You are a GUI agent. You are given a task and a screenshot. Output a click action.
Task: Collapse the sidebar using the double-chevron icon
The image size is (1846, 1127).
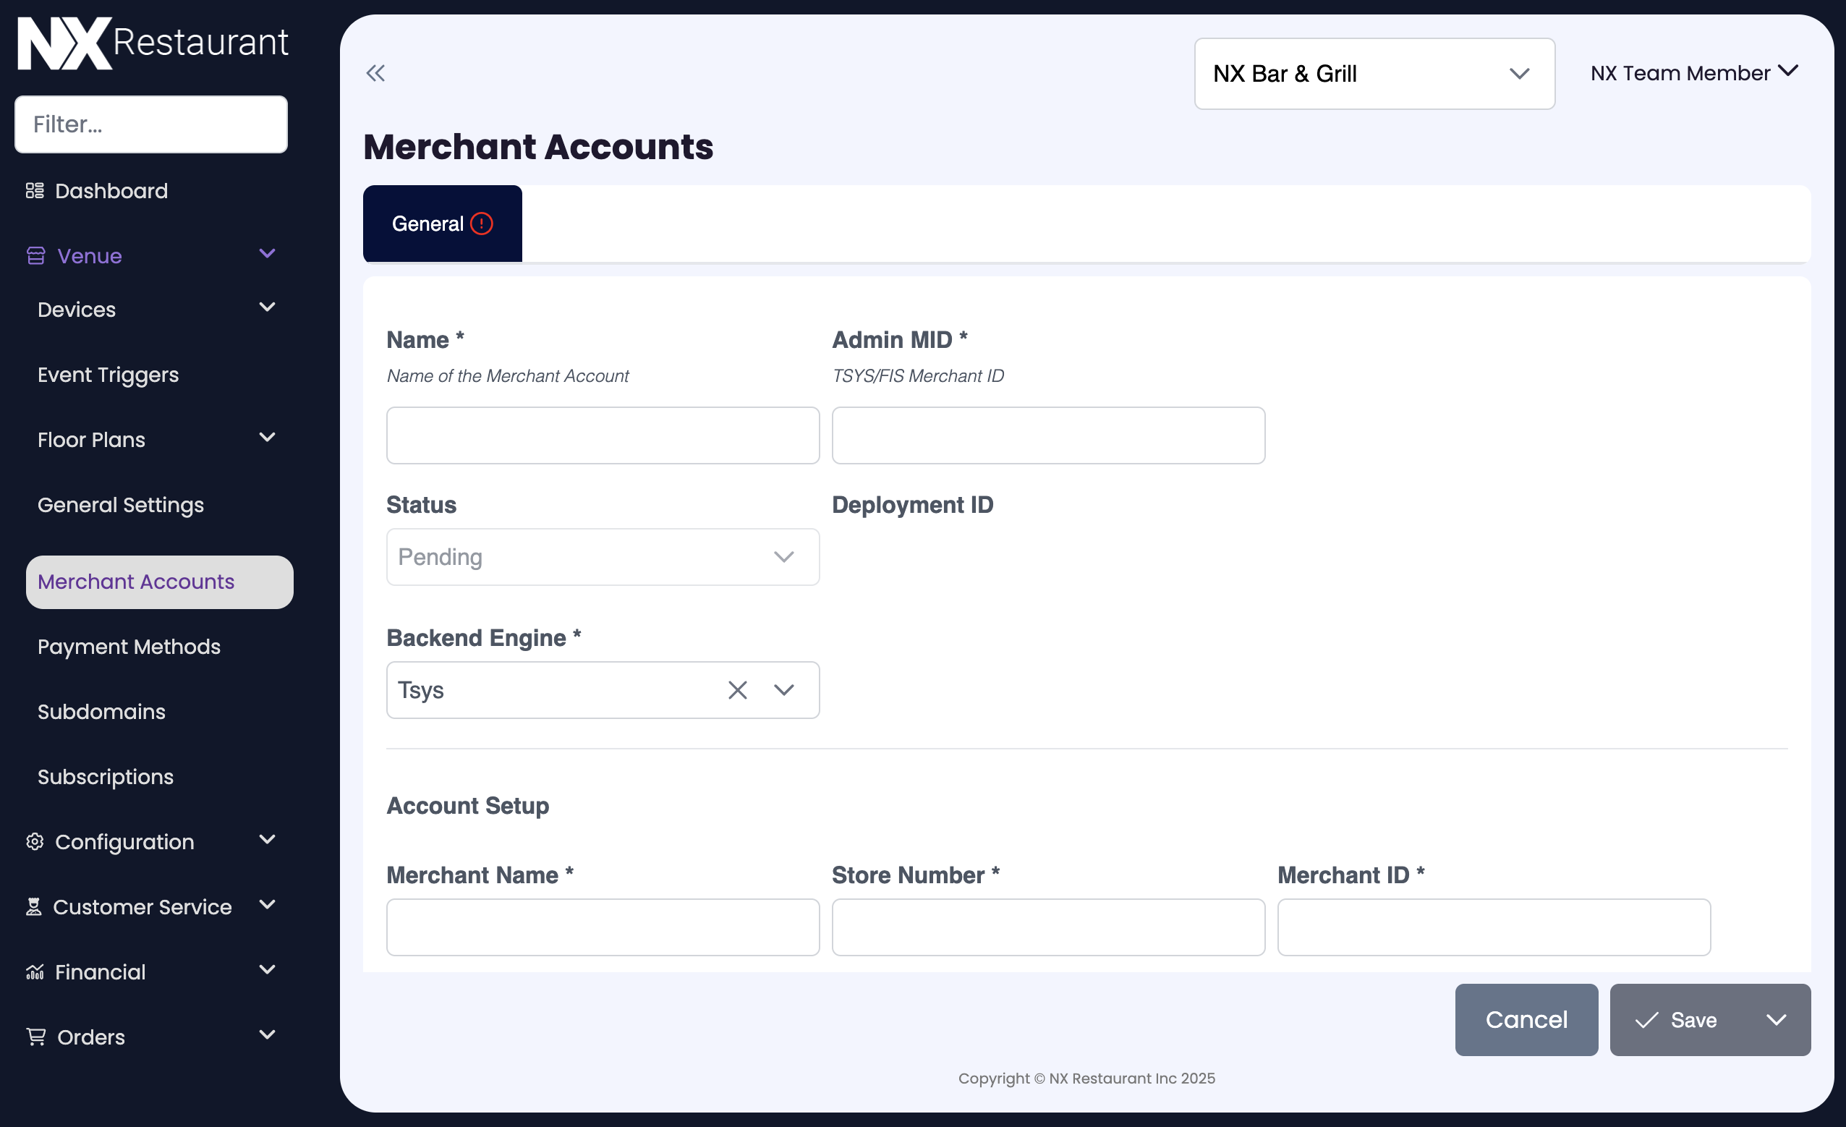pyautogui.click(x=376, y=72)
